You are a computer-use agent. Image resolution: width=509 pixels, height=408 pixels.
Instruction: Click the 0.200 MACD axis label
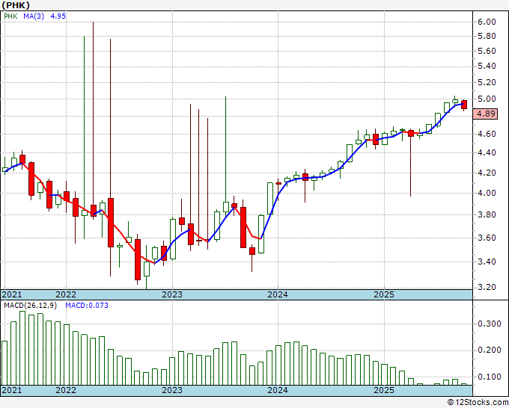coord(490,350)
